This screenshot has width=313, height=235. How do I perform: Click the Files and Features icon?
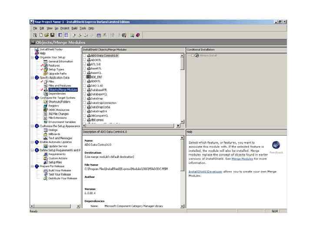46,86
